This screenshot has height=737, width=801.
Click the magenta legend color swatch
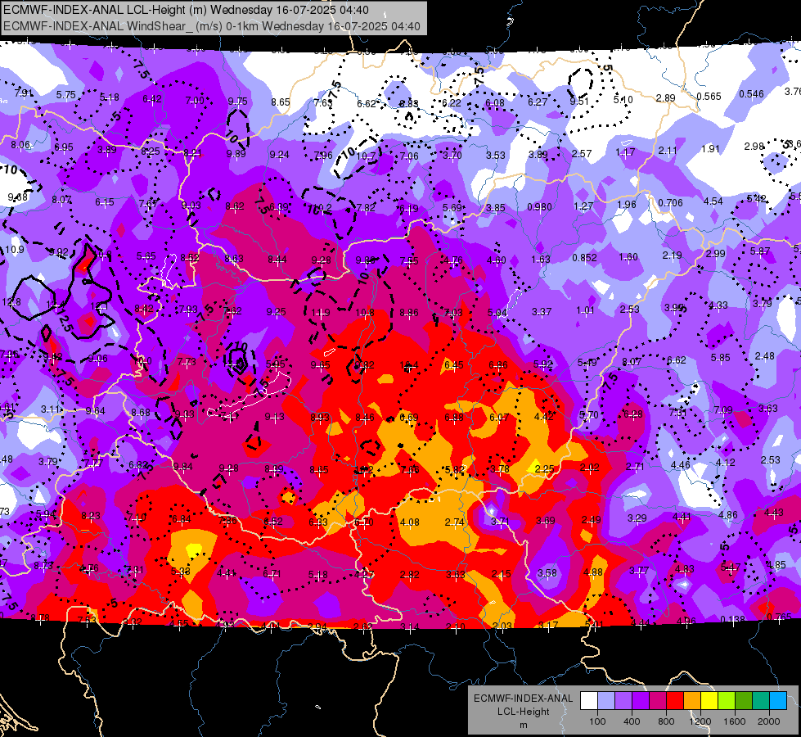658,701
